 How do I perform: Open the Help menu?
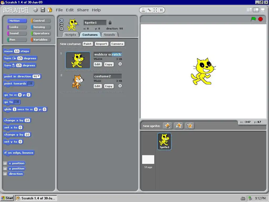click(96, 10)
